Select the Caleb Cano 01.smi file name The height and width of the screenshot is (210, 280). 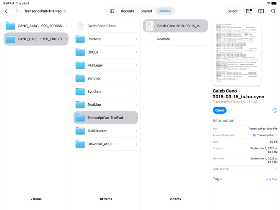pos(102,26)
